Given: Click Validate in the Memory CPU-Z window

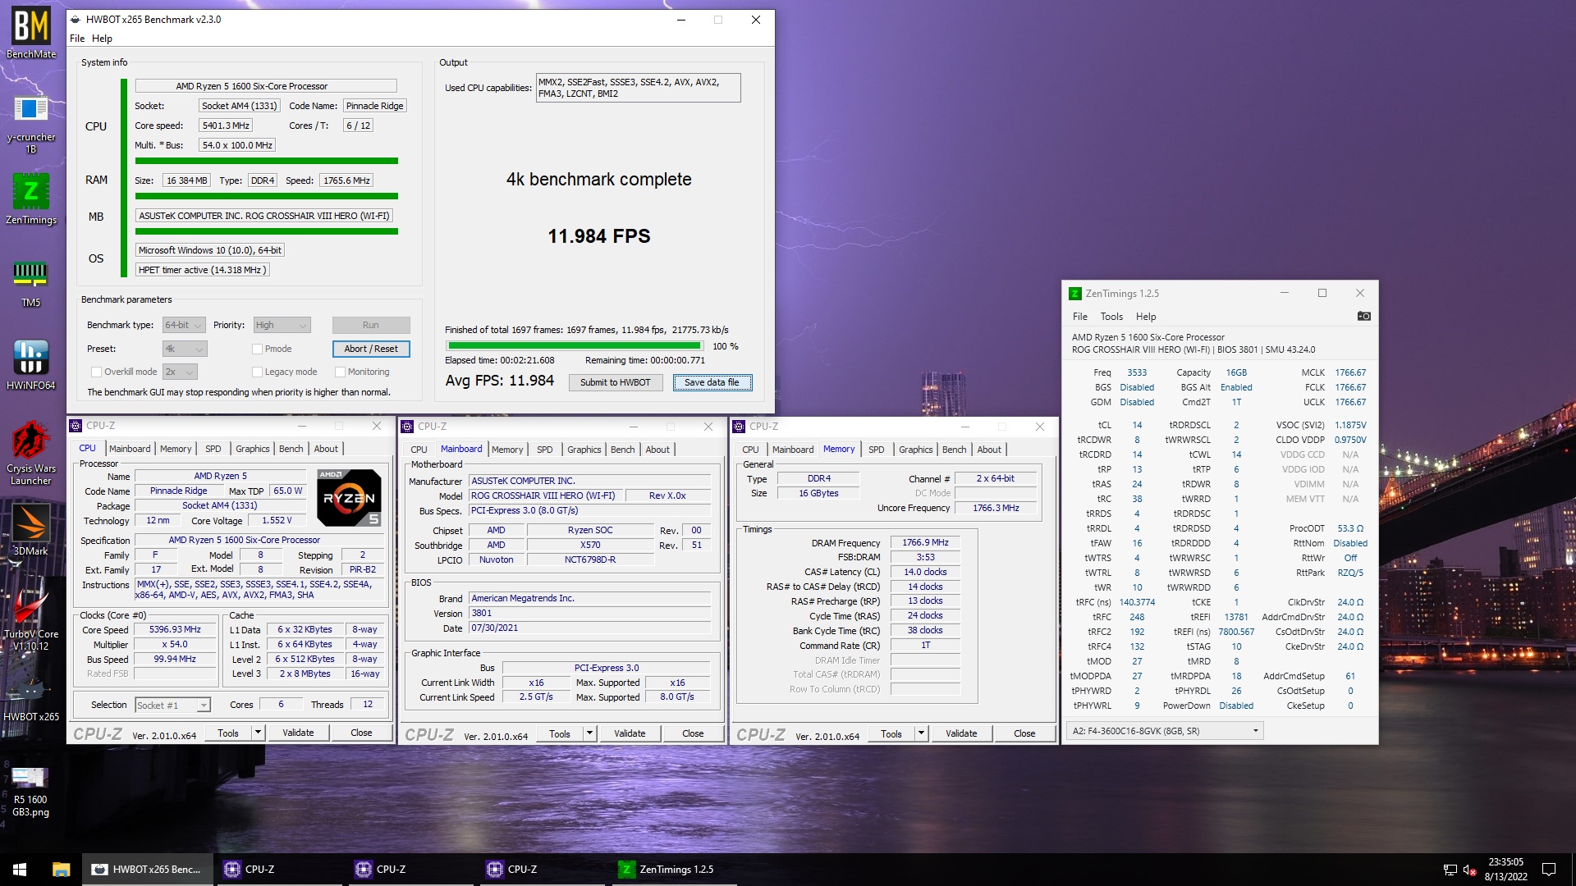Looking at the screenshot, I should point(961,733).
